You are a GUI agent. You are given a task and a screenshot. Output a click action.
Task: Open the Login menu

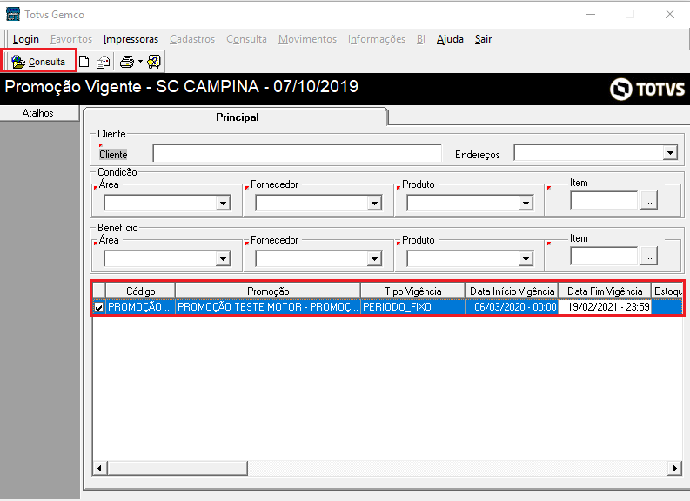click(25, 39)
